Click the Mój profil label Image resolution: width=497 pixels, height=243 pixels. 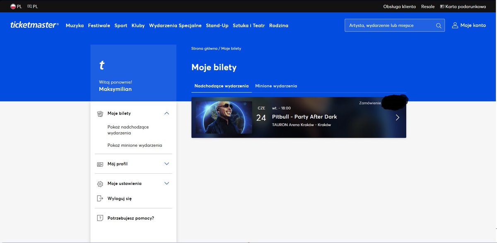(118, 164)
